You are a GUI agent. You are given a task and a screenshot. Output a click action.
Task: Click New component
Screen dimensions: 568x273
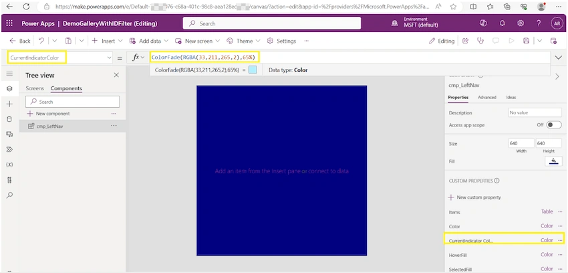pyautogui.click(x=49, y=114)
